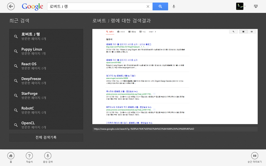The image size is (266, 166).
Task: Switch to the split view button in preview
Action: [x=252, y=32]
